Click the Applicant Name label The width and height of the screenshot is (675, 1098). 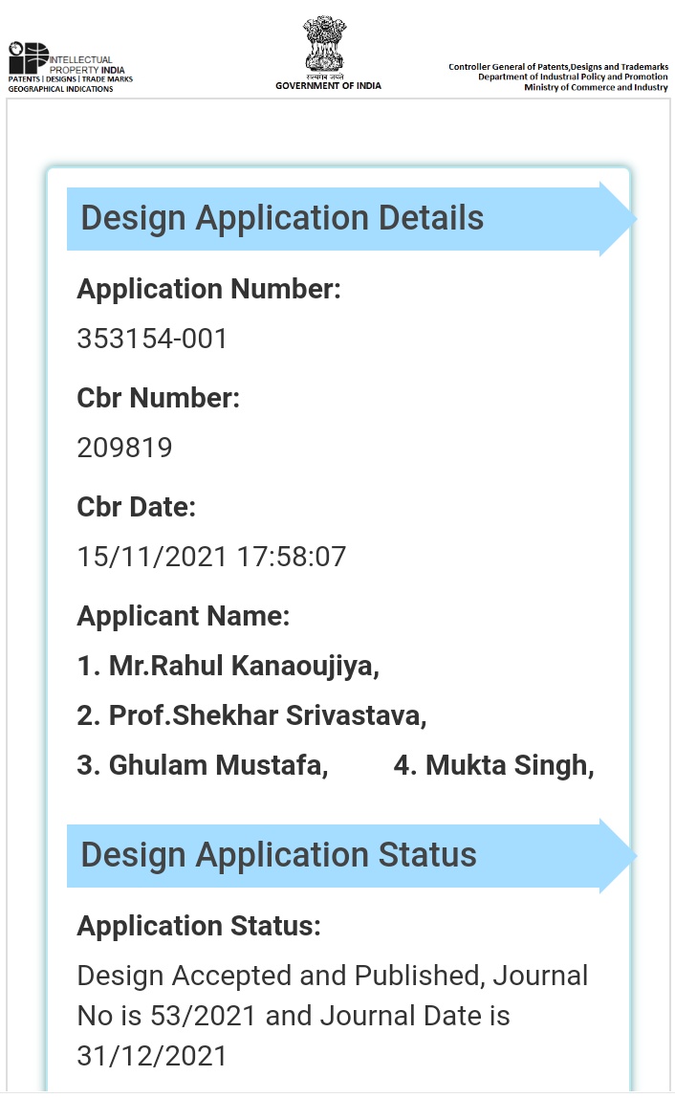184,616
